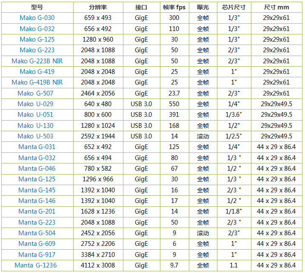This screenshot has width=305, height=273.
Task: Open the Mako G-507 camera link
Action: 35,93
